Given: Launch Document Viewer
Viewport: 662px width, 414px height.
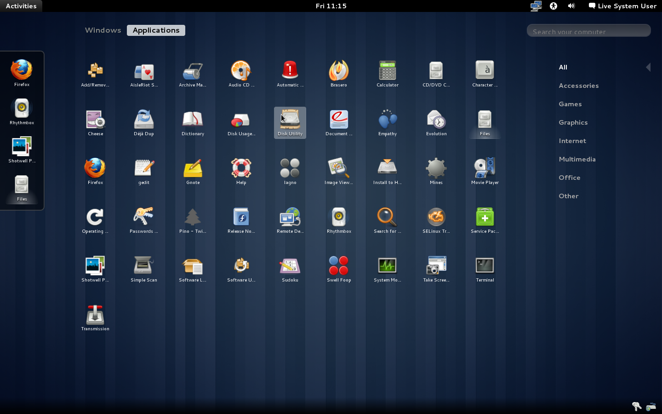Looking at the screenshot, I should (x=339, y=123).
